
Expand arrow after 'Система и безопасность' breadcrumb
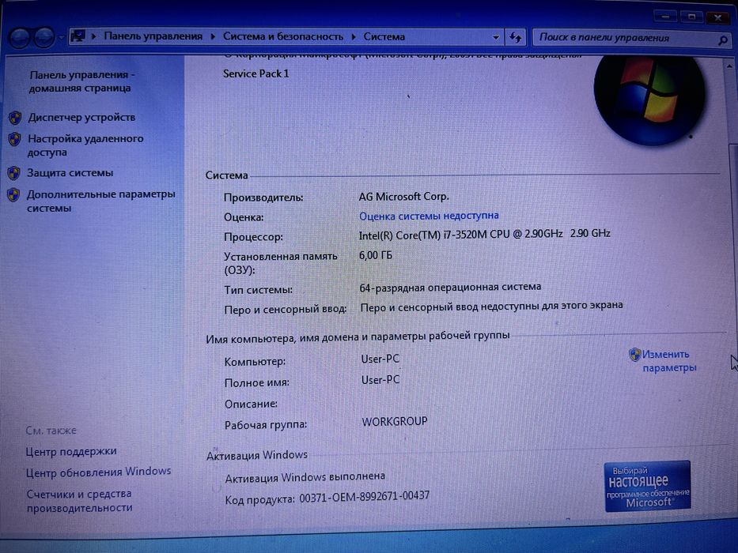pos(354,36)
